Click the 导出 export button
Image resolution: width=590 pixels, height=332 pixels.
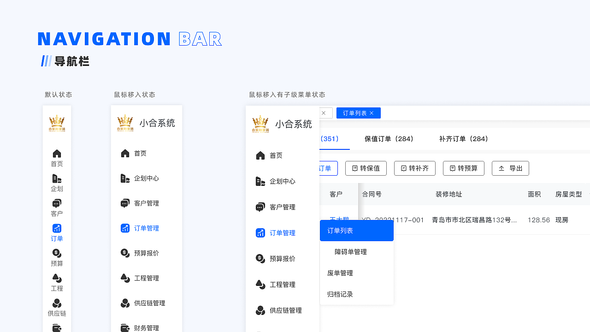tap(510, 168)
